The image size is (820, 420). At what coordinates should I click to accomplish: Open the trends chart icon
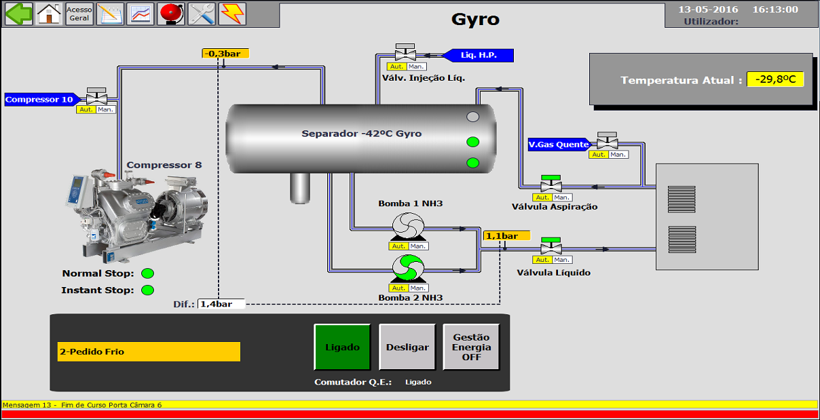(x=141, y=14)
